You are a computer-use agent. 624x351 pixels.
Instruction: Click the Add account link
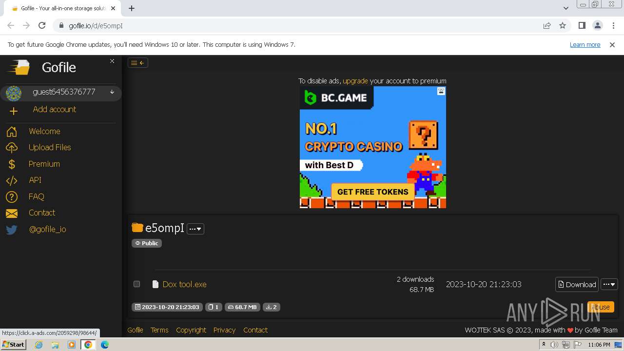pos(55,109)
